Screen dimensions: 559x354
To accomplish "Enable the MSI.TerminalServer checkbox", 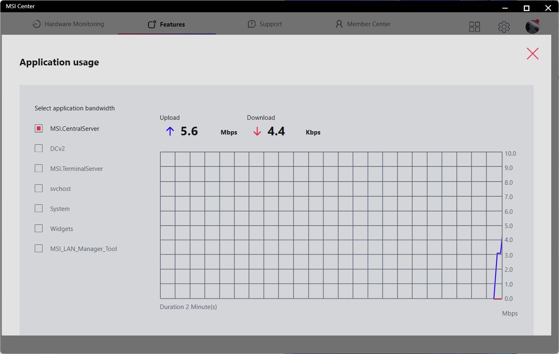I will click(38, 168).
